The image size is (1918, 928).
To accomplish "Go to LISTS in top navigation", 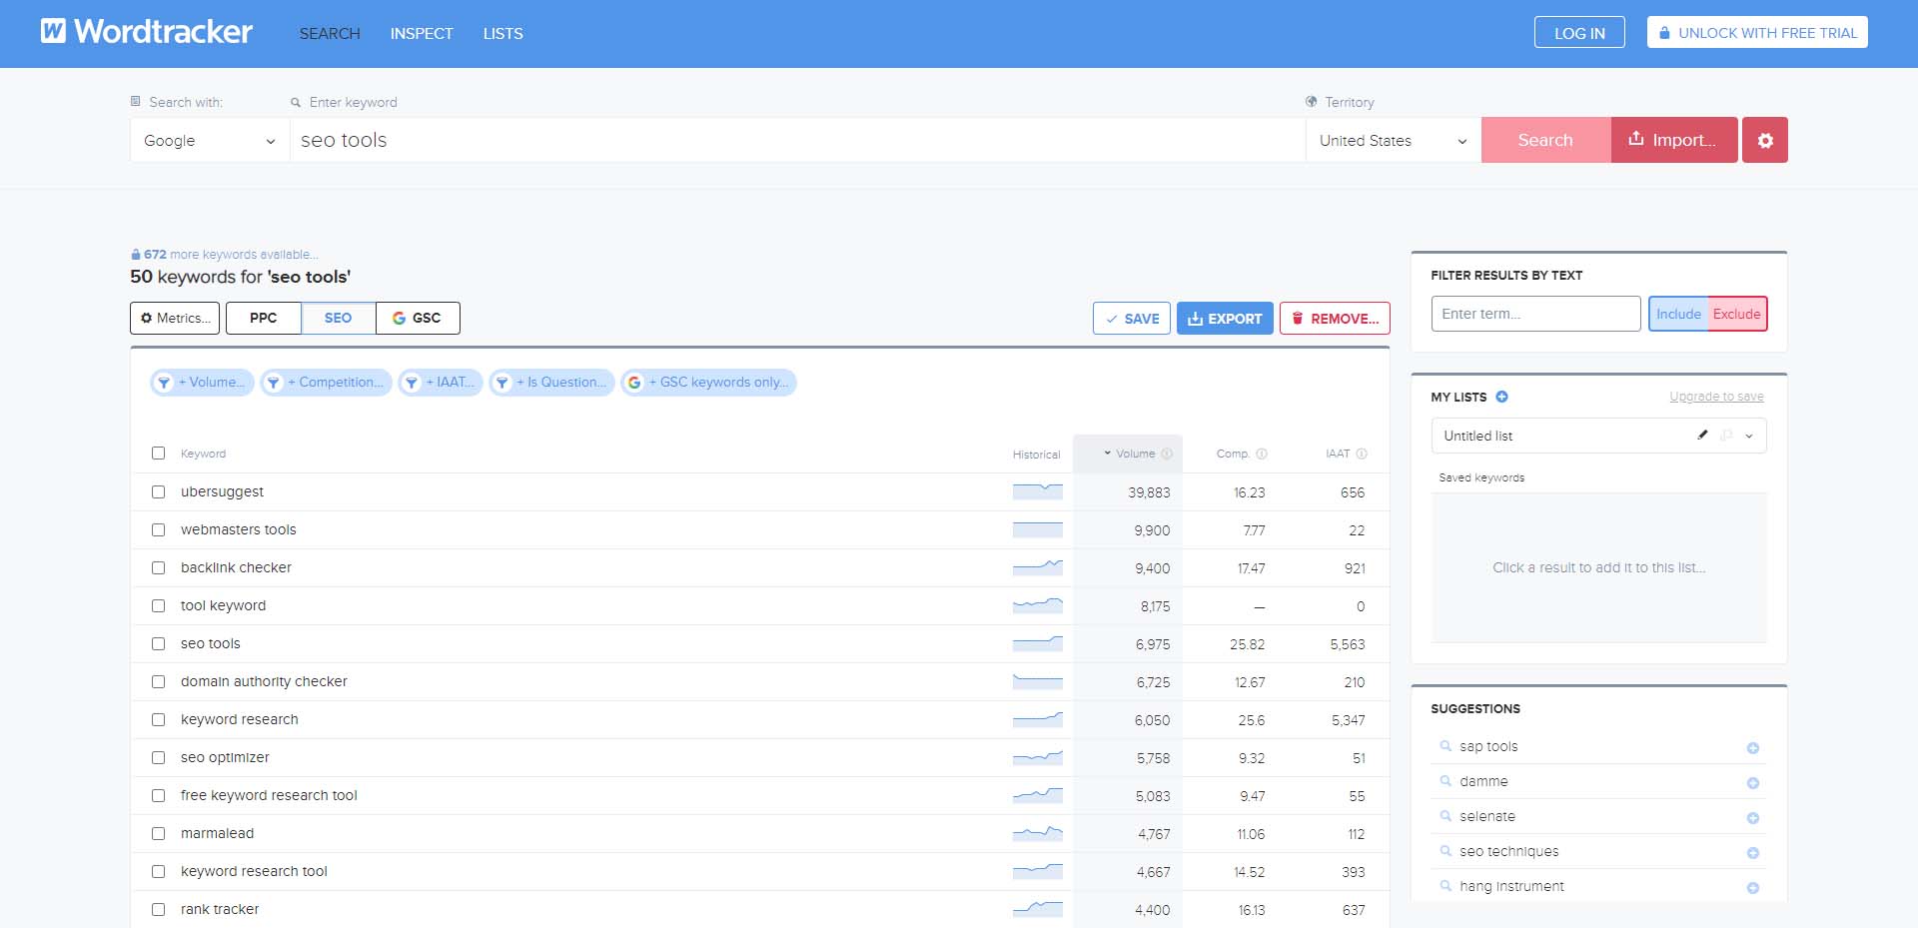I will tap(503, 33).
